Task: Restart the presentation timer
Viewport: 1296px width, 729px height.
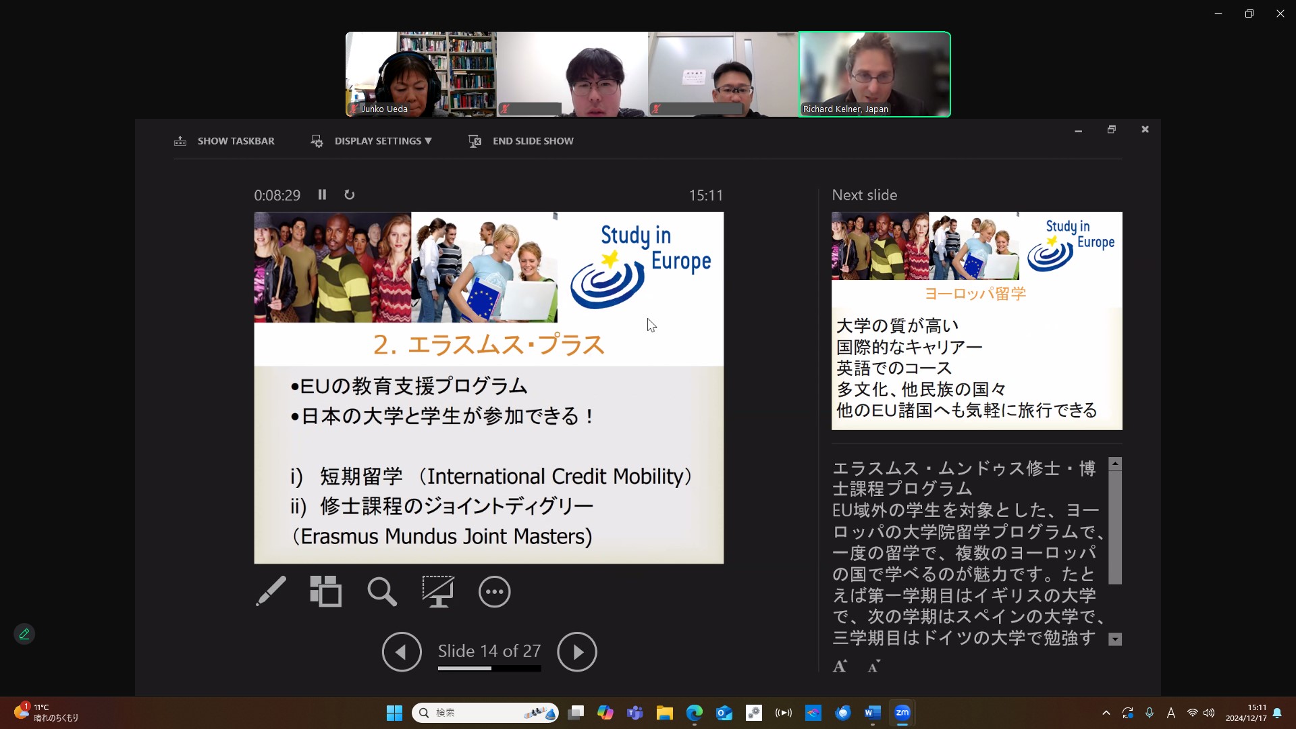Action: point(349,194)
